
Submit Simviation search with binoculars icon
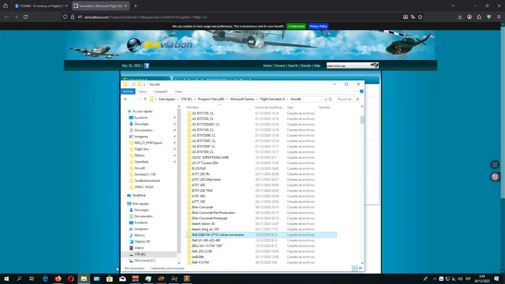(374, 65)
